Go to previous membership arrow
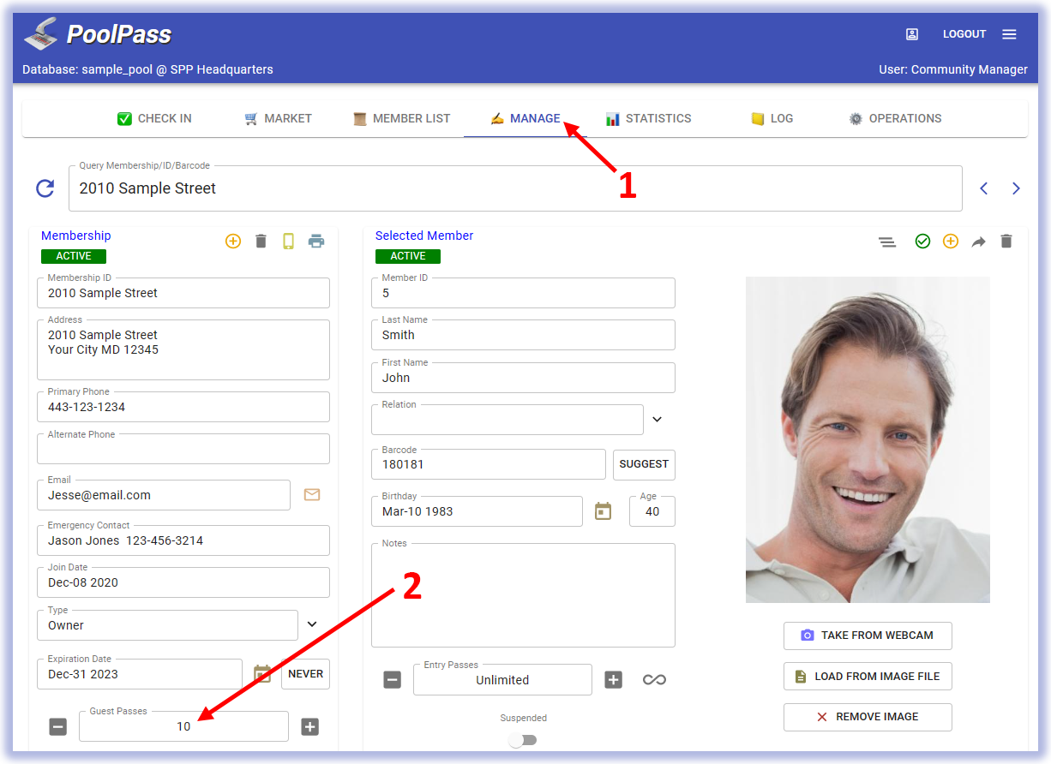This screenshot has height=764, width=1051. point(984,188)
